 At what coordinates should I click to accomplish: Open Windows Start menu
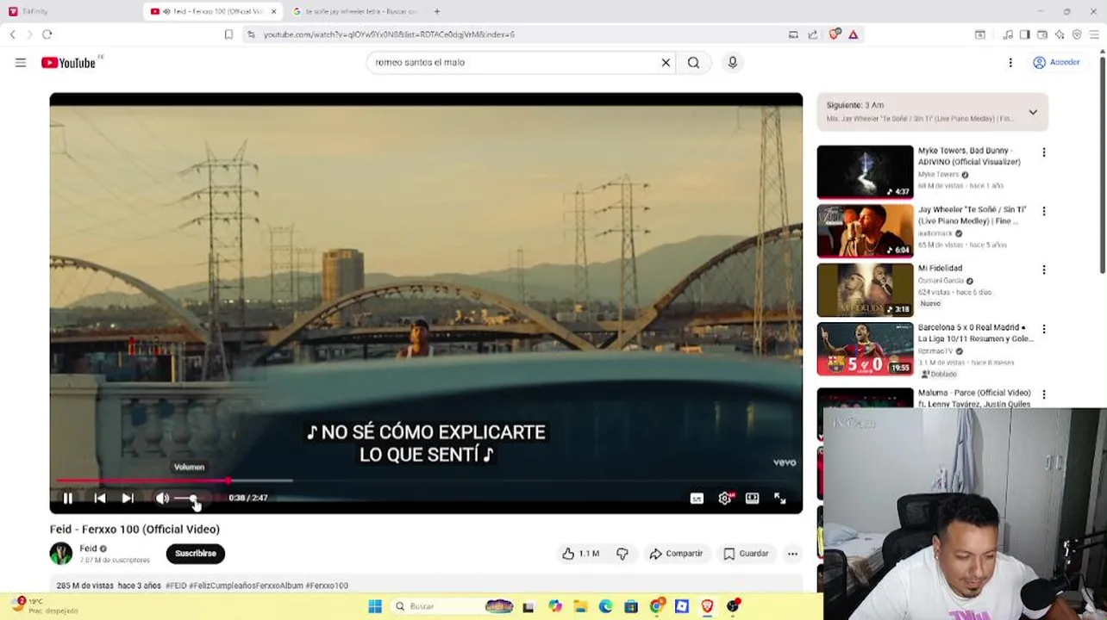point(374,606)
